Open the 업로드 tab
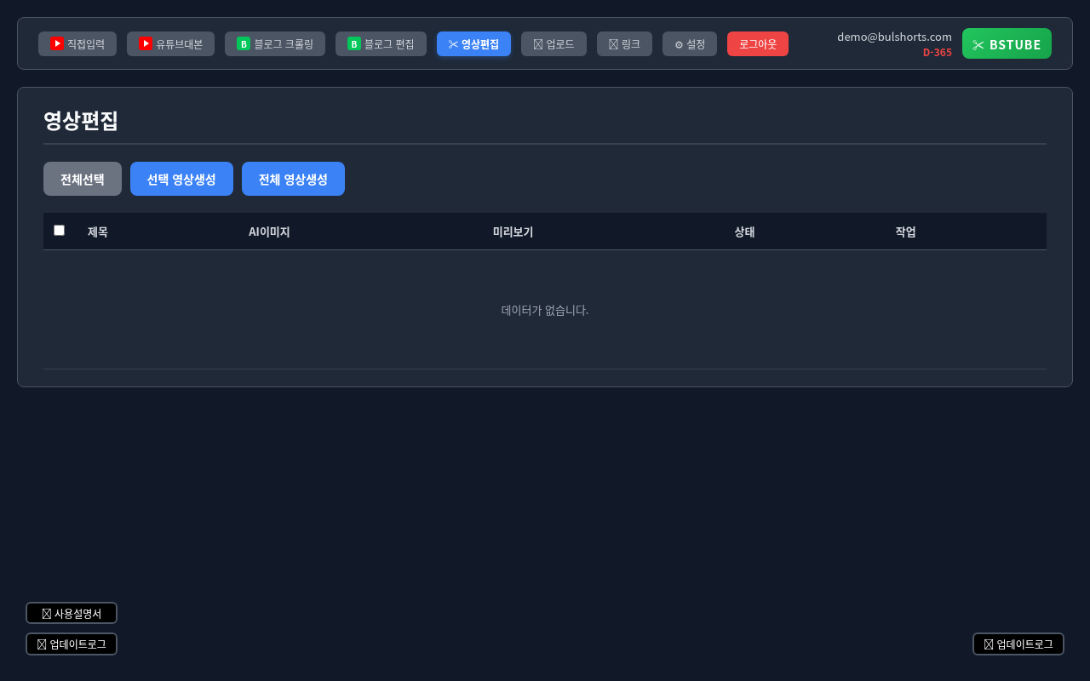This screenshot has width=1090, height=681. (x=554, y=44)
